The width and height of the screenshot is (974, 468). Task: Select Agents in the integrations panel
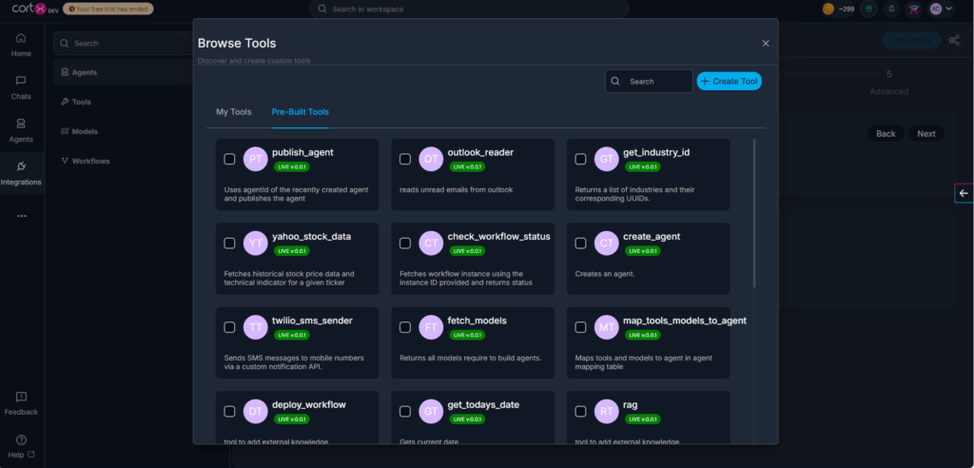[x=123, y=72]
